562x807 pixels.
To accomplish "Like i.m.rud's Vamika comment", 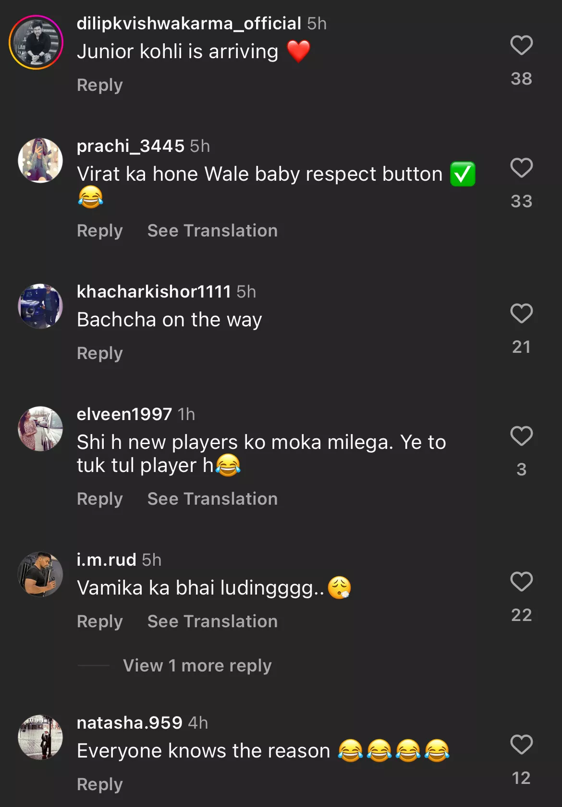I will (x=521, y=582).
